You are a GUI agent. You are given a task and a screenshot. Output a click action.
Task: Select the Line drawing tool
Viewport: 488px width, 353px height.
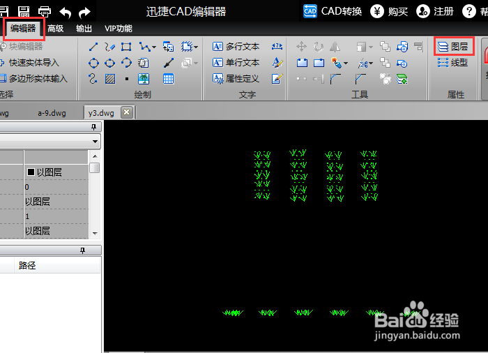click(x=93, y=47)
